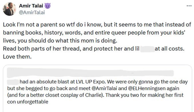194x112 pixels.
Task: Open the three-dot more options menu
Action: (189, 6)
